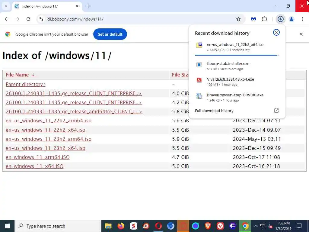The width and height of the screenshot is (309, 232).
Task: Download en_windows_11_x64.ISO
Action: click(x=34, y=166)
